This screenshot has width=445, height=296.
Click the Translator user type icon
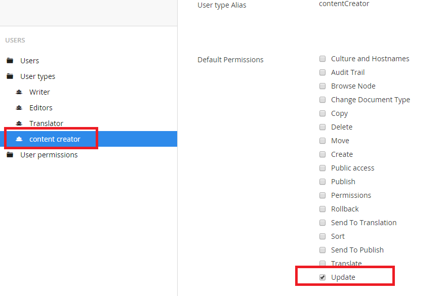click(x=19, y=123)
